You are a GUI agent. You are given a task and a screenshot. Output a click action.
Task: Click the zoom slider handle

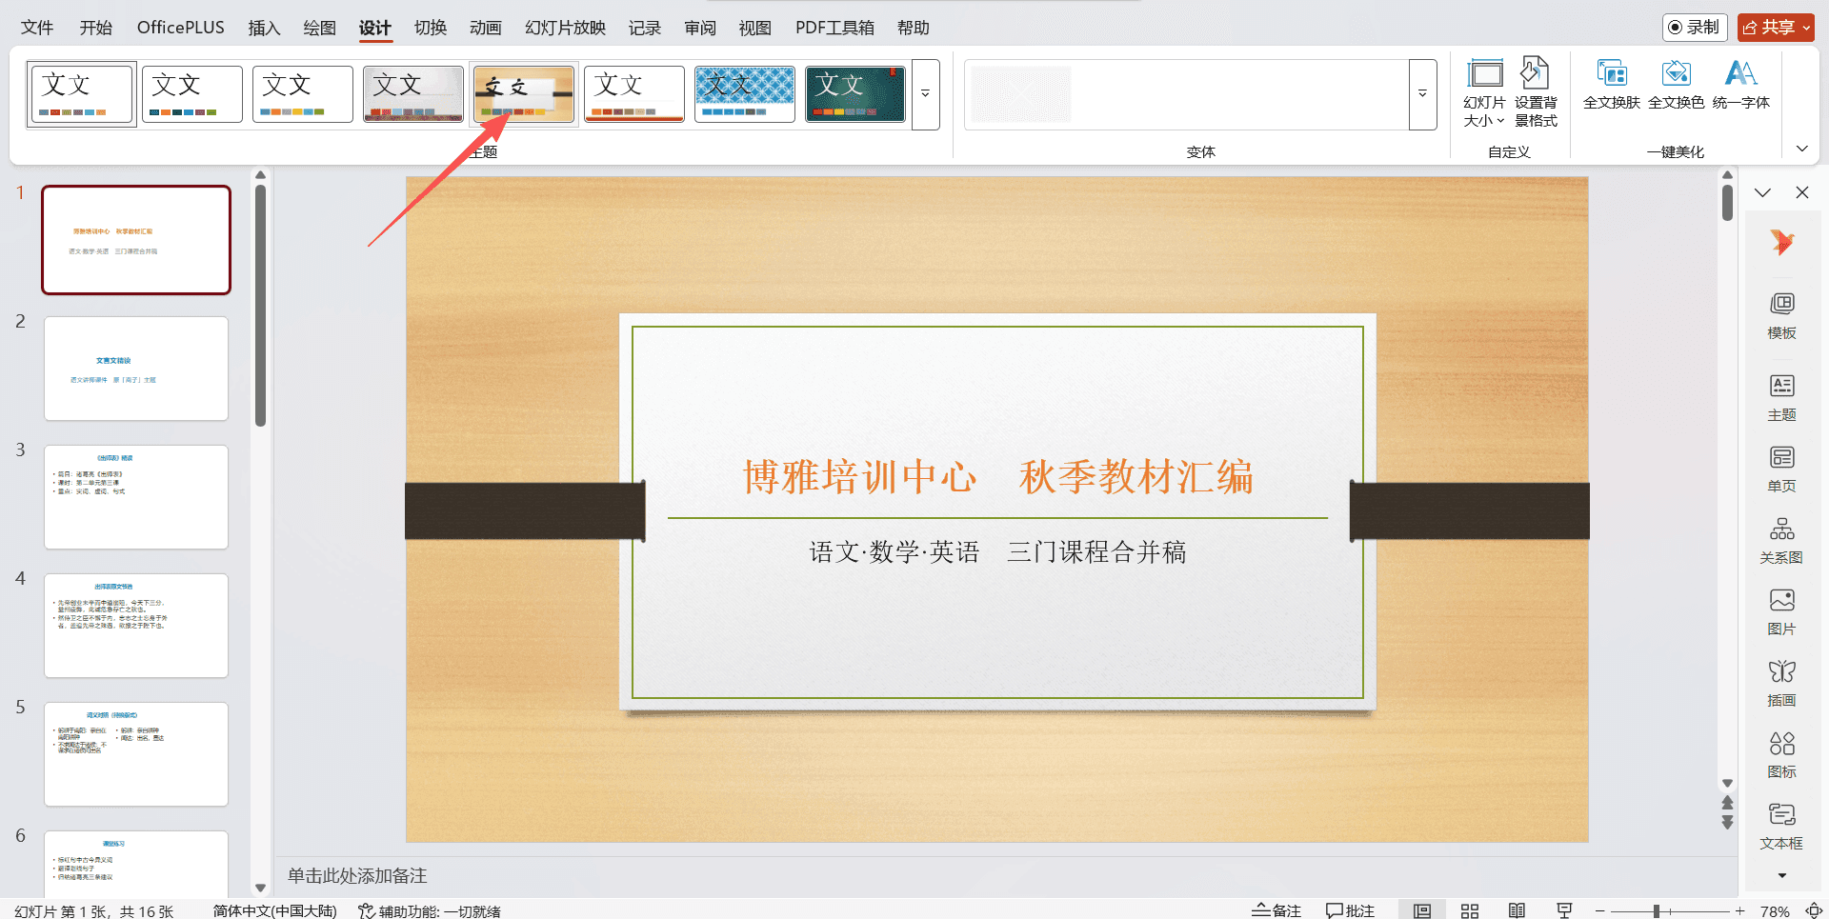1657,911
